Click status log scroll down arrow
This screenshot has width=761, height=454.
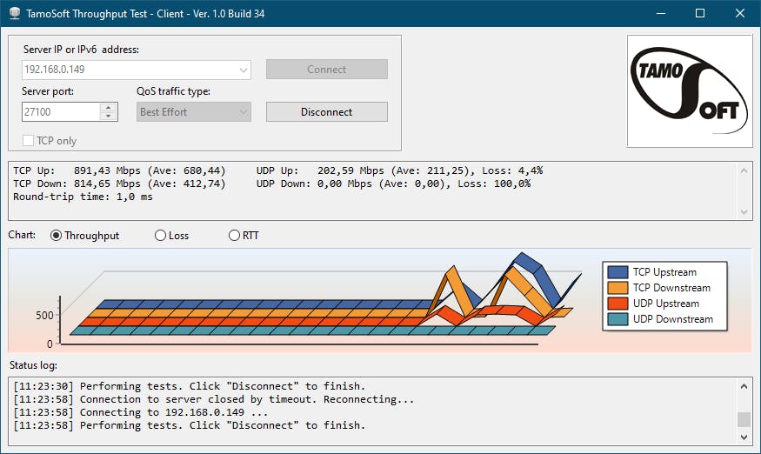744,437
